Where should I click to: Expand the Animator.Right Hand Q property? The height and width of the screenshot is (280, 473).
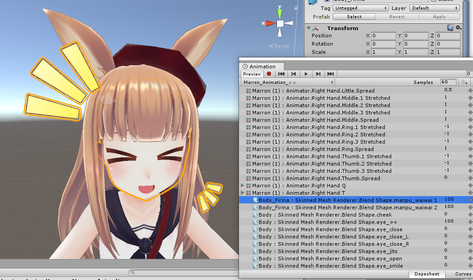tap(243, 186)
